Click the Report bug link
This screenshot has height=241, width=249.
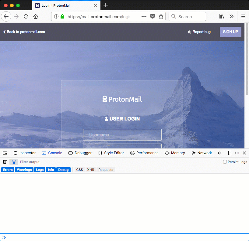pyautogui.click(x=199, y=32)
